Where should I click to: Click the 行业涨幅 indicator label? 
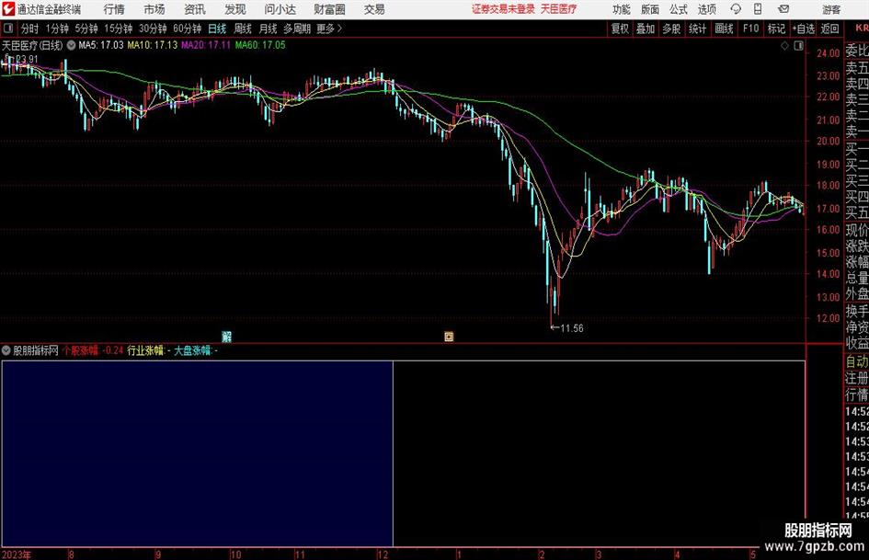click(x=146, y=350)
